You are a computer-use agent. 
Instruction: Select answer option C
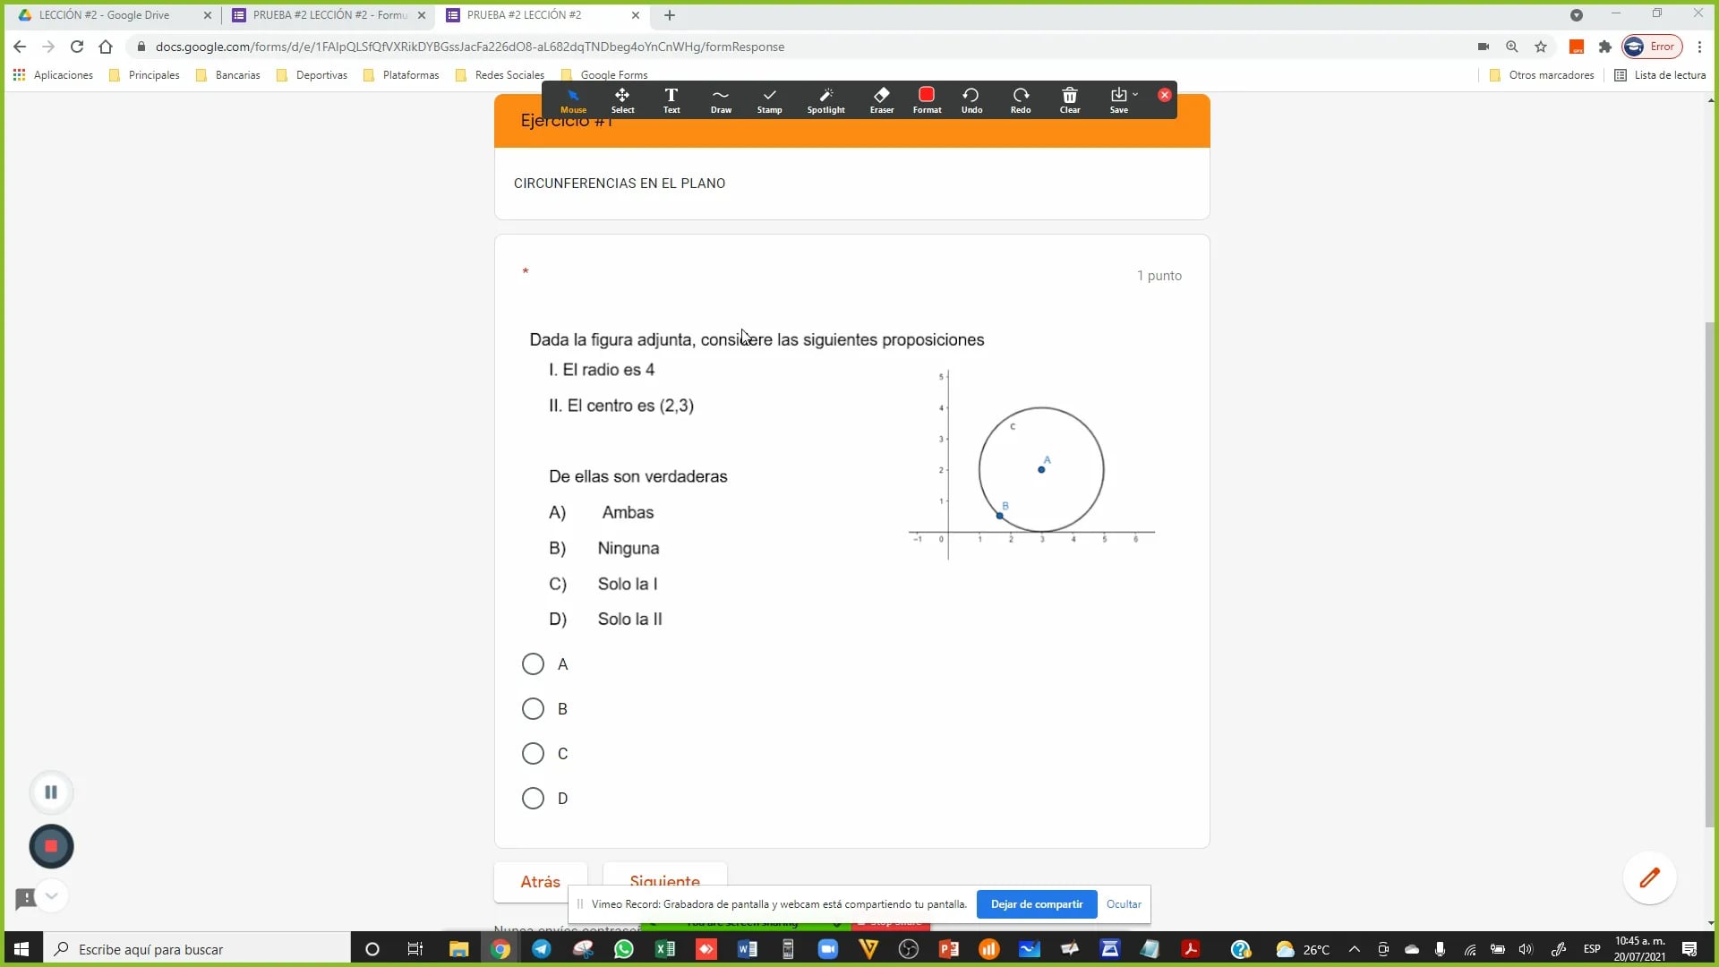tap(532, 753)
